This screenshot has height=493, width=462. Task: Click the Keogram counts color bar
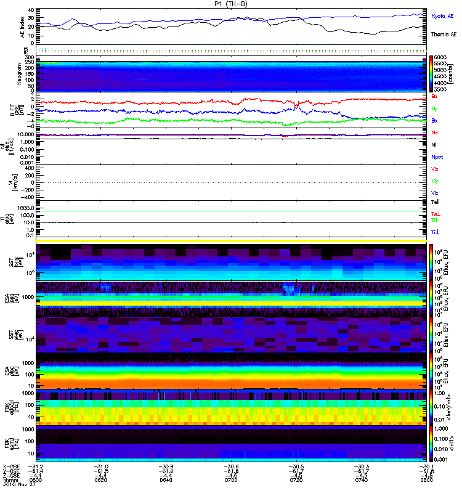click(x=431, y=74)
